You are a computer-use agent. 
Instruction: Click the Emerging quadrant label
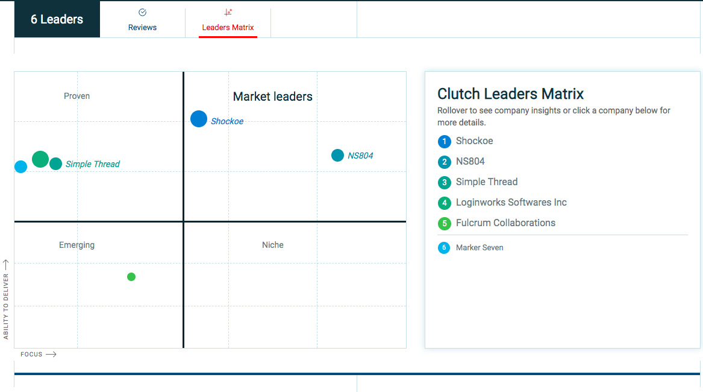click(77, 245)
